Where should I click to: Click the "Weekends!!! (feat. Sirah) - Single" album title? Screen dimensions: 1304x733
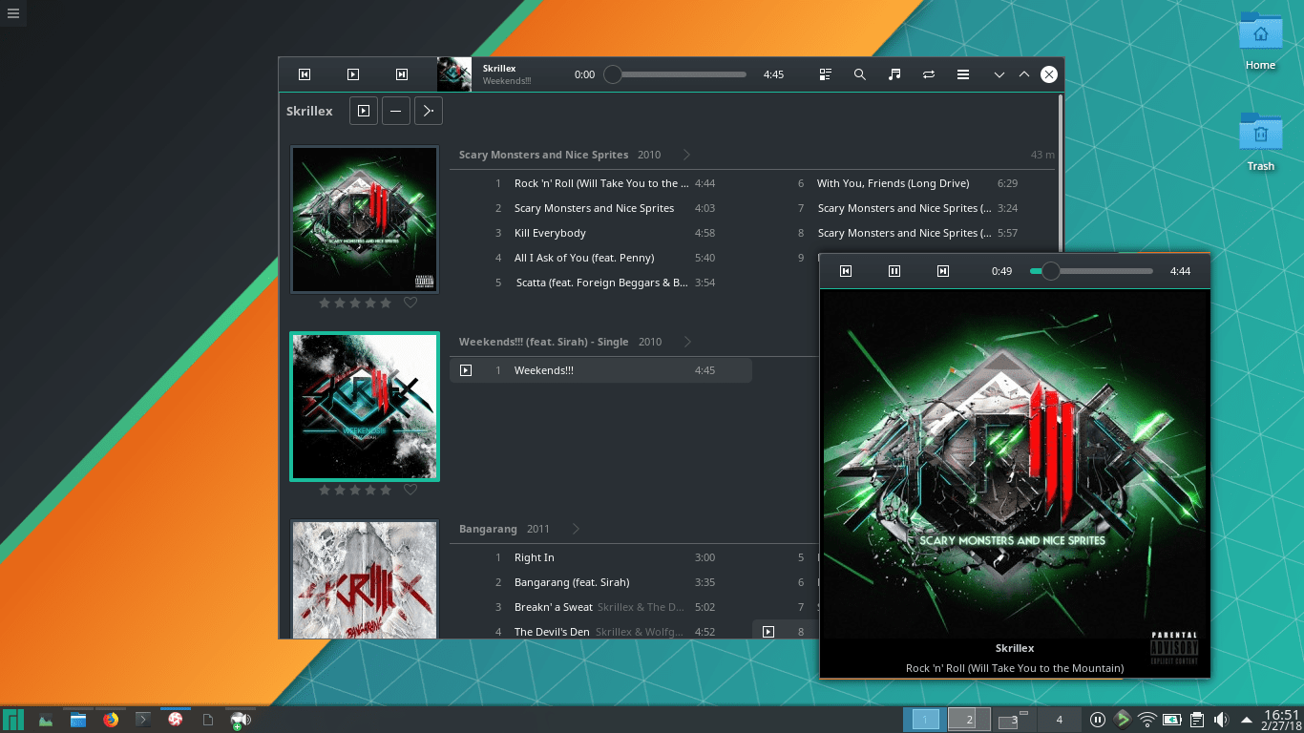click(543, 342)
